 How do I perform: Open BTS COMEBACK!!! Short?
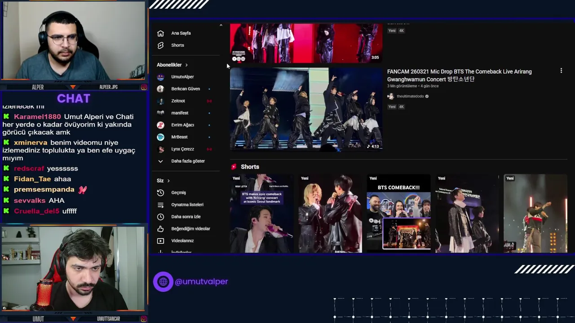[398, 214]
